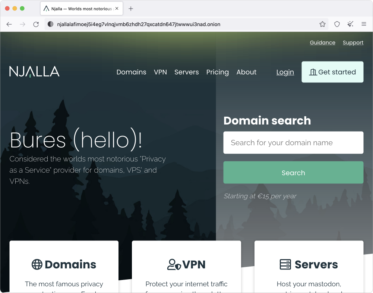
Task: Click the globe icon next to Domains
Action: tap(37, 264)
